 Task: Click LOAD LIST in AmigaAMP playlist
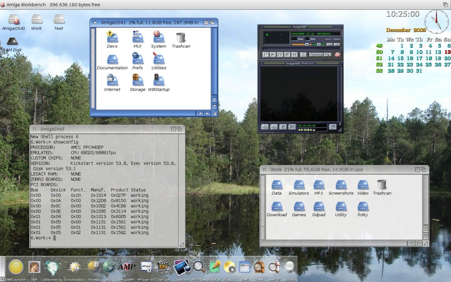(x=333, y=127)
